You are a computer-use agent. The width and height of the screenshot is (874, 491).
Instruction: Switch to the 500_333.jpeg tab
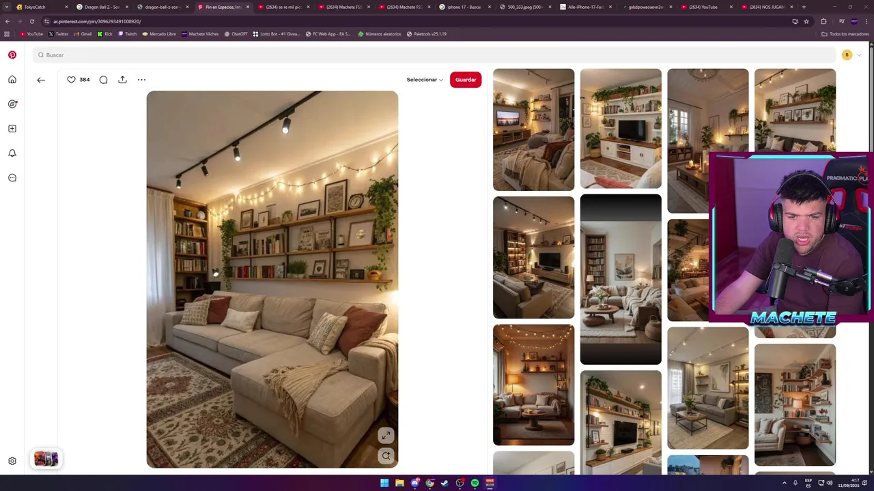tap(524, 7)
